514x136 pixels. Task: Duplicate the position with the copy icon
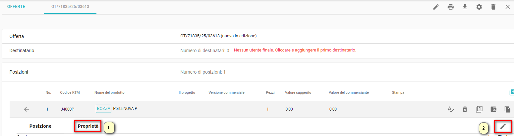[507, 109]
